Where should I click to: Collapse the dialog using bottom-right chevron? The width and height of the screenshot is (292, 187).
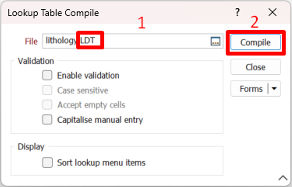(x=283, y=178)
